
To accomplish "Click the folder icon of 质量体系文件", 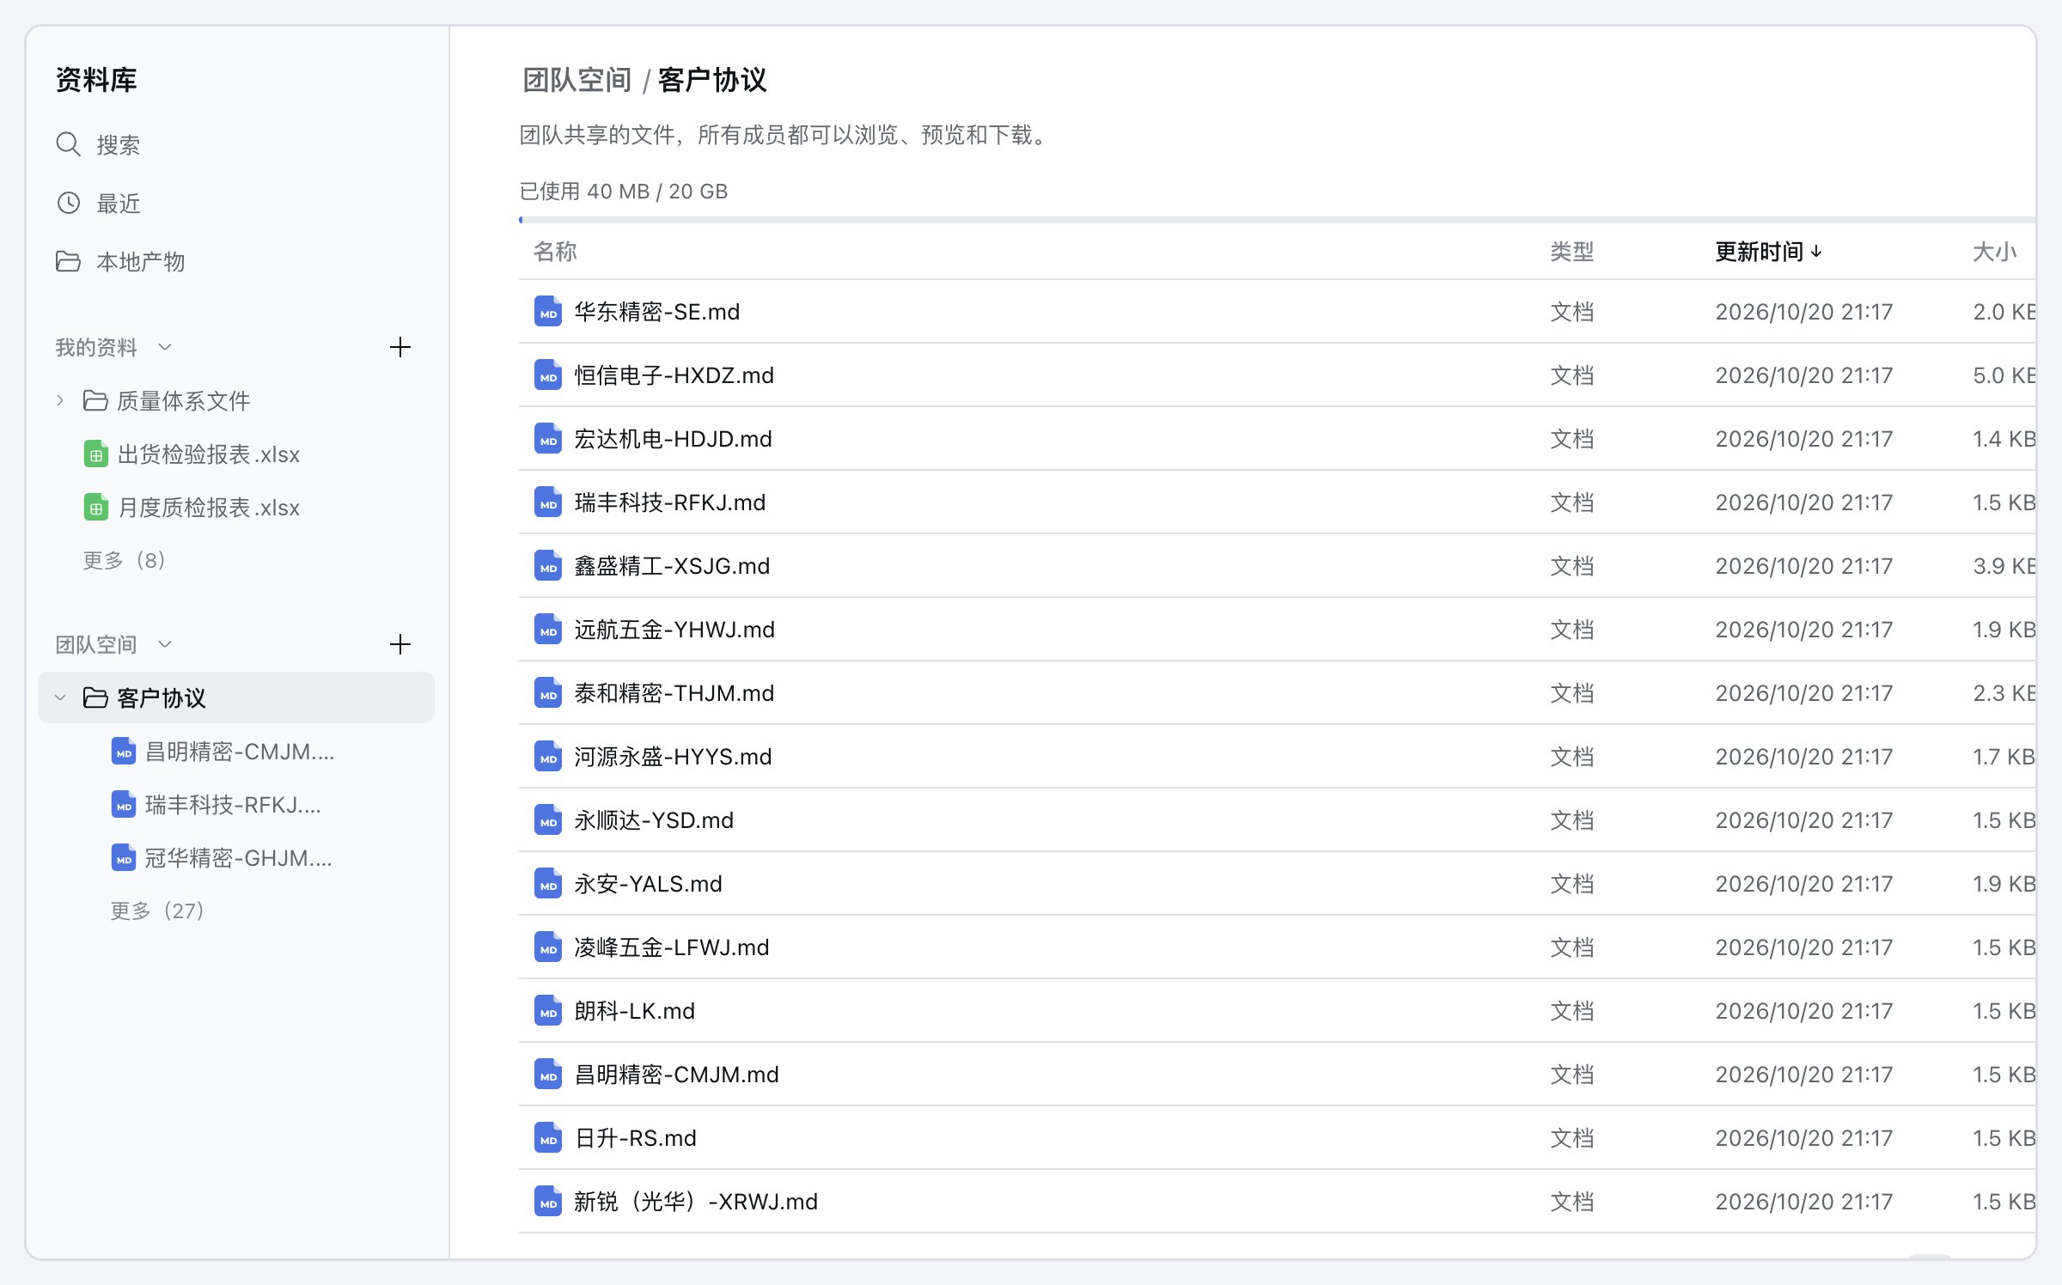I will (x=95, y=400).
